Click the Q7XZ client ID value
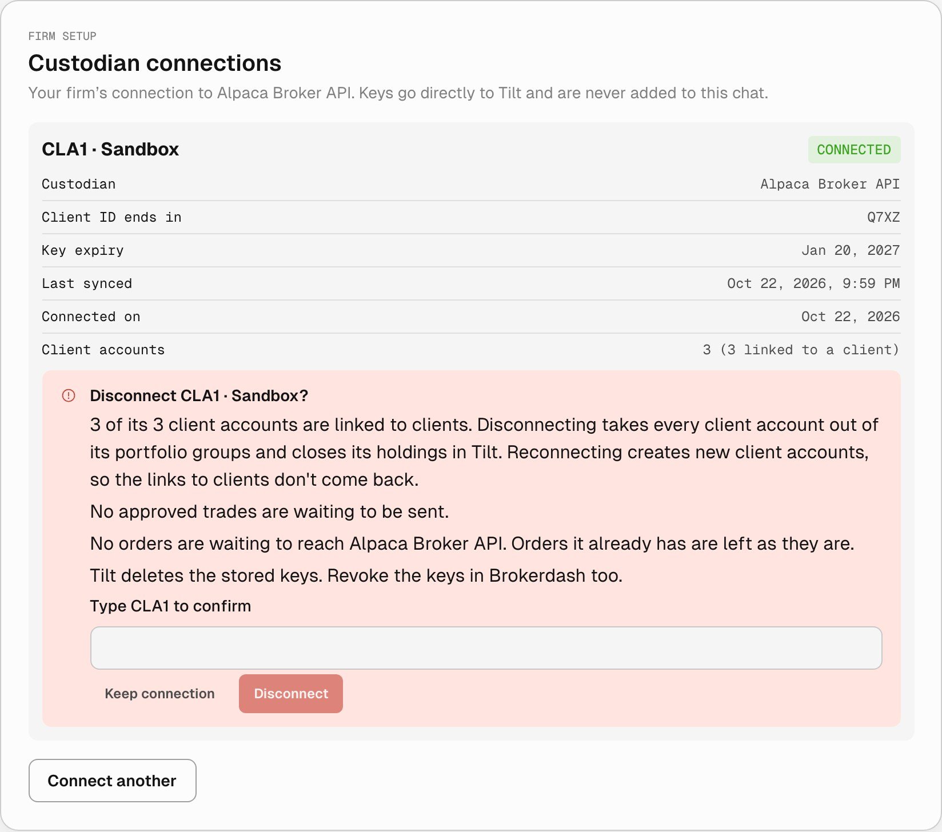The image size is (942, 832). coord(883,217)
